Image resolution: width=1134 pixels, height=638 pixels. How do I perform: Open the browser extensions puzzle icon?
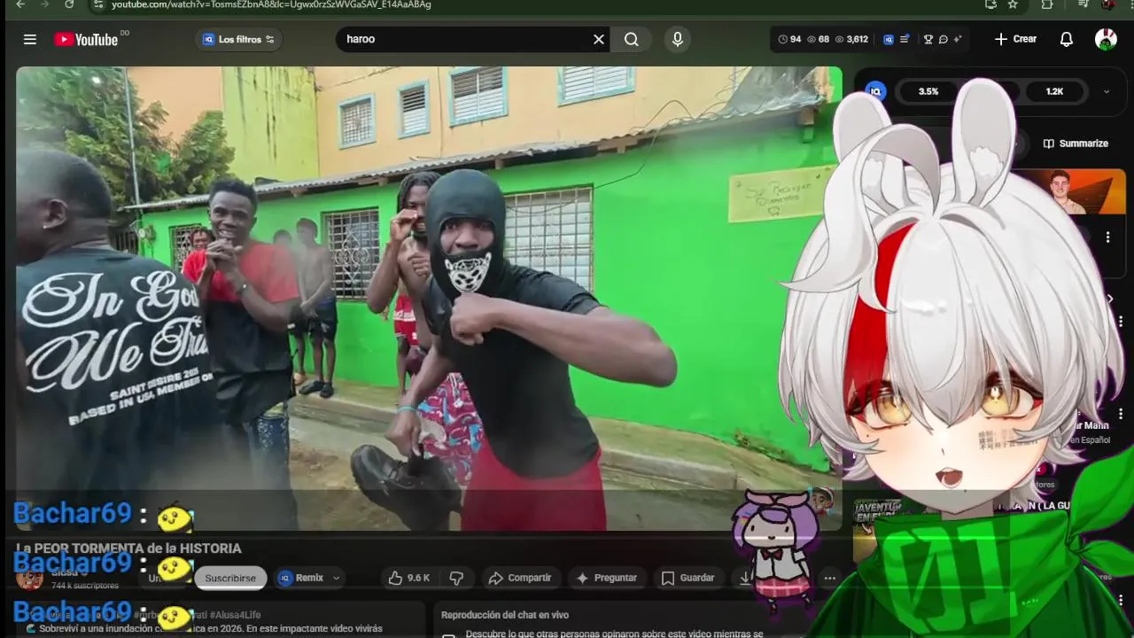[x=1047, y=4]
